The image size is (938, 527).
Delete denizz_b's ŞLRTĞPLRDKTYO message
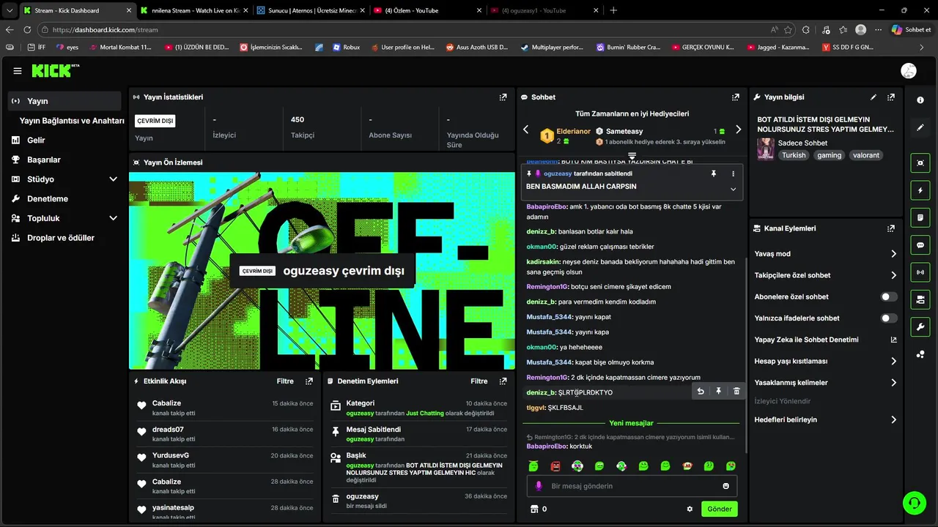[x=736, y=392]
